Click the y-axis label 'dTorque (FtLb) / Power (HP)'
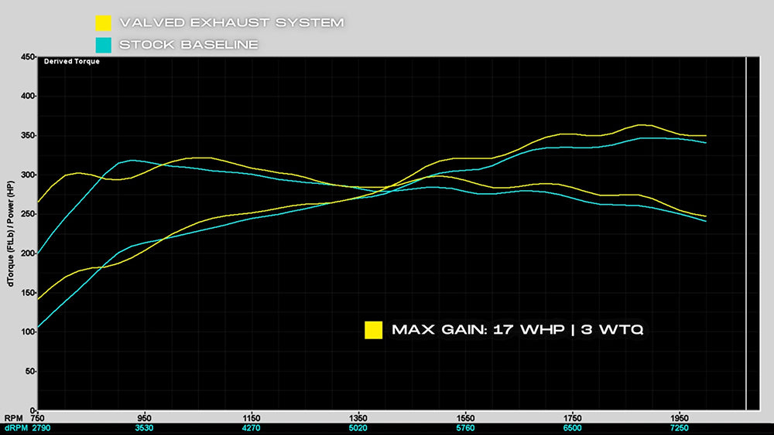The width and height of the screenshot is (774, 435). [x=10, y=233]
